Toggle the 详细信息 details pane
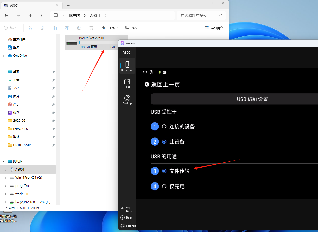Screen dimensions: 318x232 tap(214, 28)
